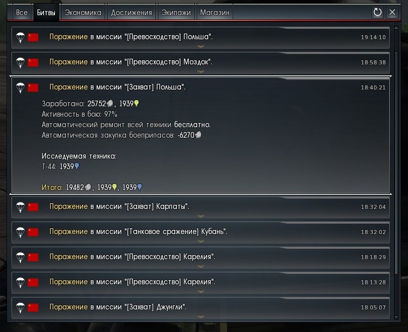Click the scrollbar down arrow
408x332 pixels.
(x=396, y=318)
